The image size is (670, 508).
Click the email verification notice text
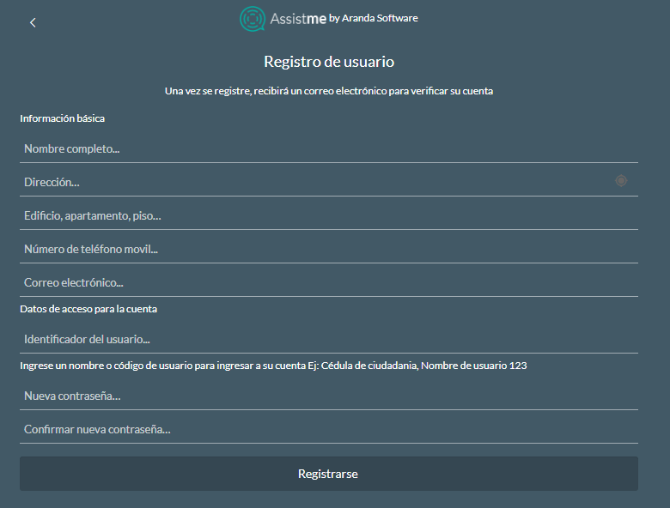point(329,91)
